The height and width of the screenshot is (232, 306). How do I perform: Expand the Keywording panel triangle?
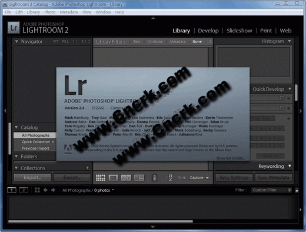point(290,166)
